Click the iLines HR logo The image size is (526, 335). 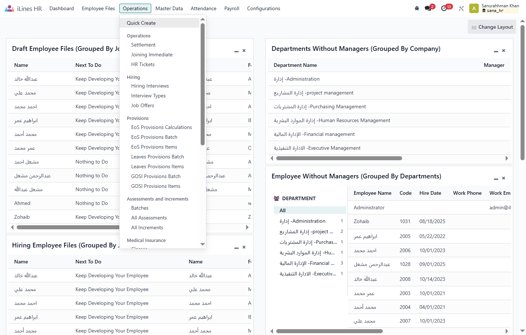coord(23,8)
